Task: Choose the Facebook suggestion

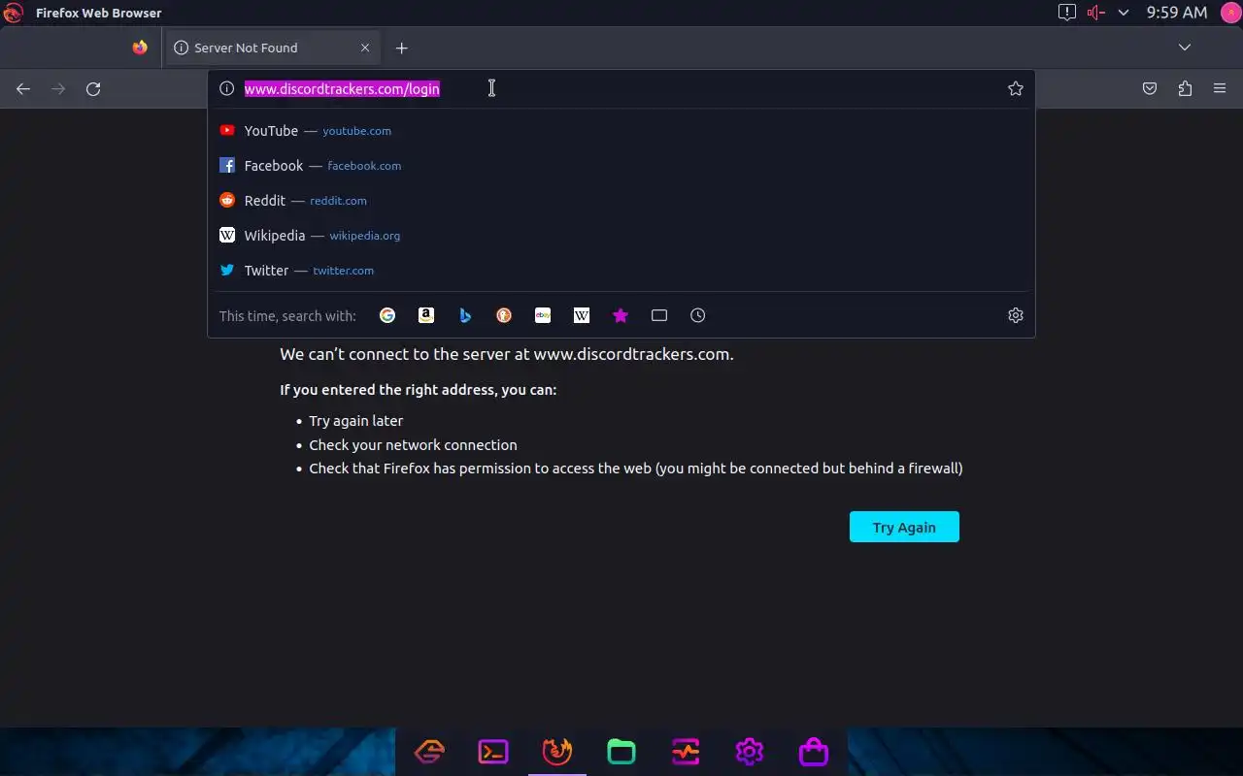Action: [621, 166]
